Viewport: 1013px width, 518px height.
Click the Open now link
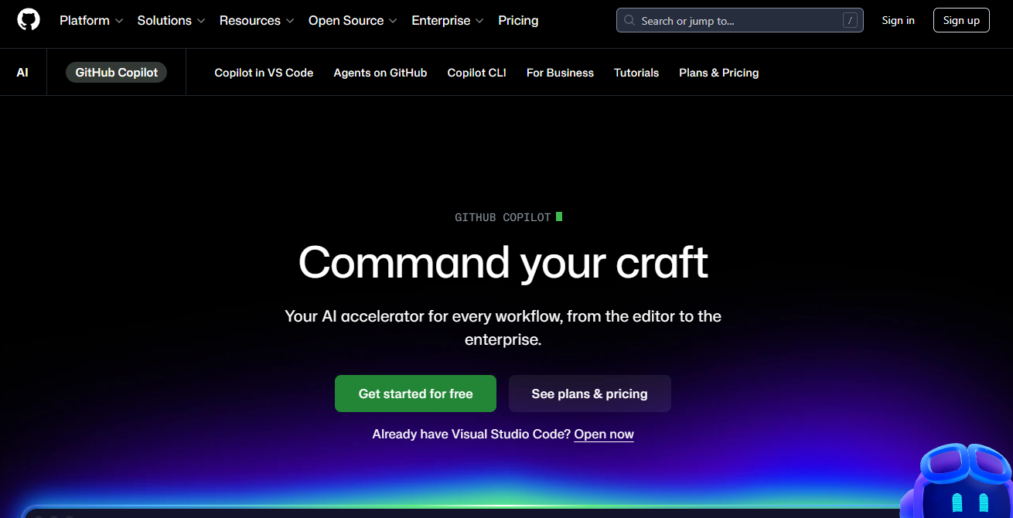point(604,435)
